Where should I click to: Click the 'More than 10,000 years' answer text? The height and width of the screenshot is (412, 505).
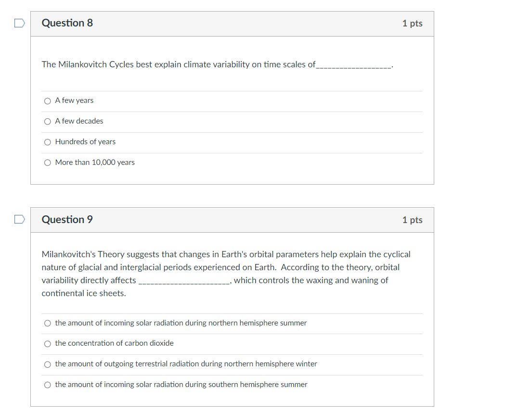95,162
